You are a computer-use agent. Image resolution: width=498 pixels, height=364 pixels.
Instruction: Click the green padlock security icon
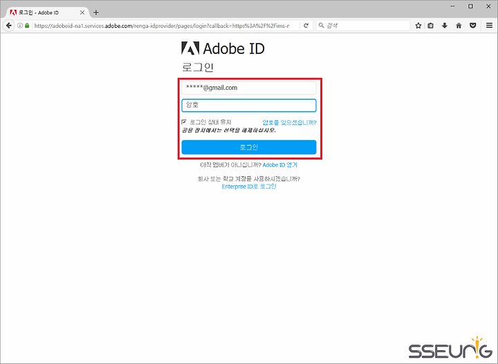tap(27, 26)
